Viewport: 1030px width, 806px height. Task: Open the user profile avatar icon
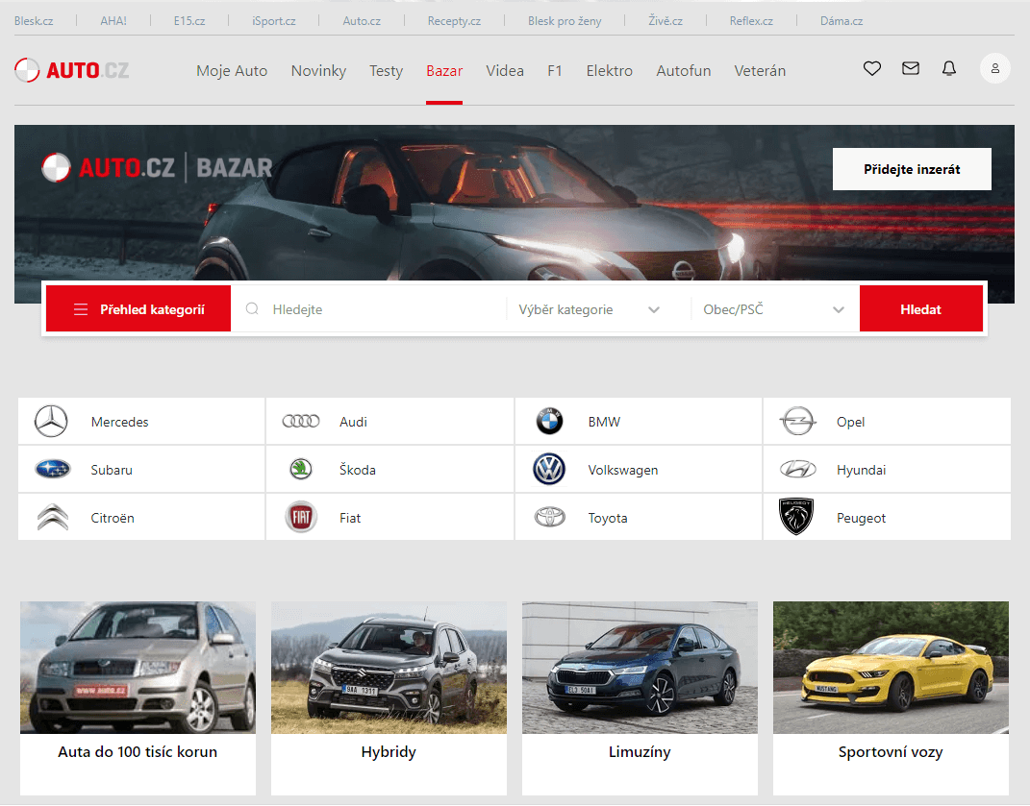(995, 68)
